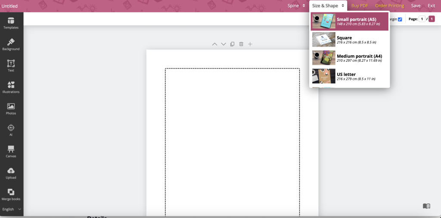This screenshot has width=441, height=218.
Task: Click the Square size thumbnail image
Action: click(x=324, y=39)
